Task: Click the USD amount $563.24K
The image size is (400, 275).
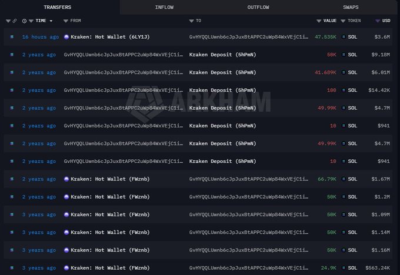Action: pos(378,268)
